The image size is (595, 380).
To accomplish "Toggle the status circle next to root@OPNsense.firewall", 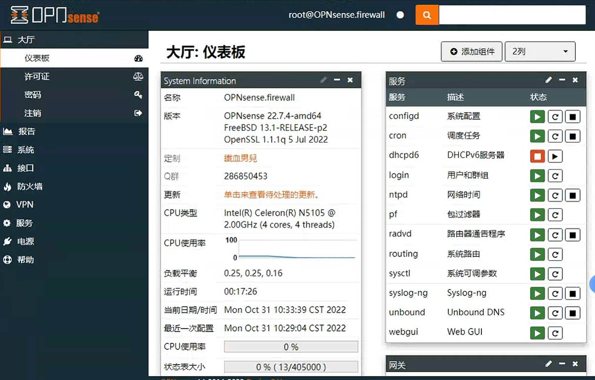I will (x=400, y=15).
